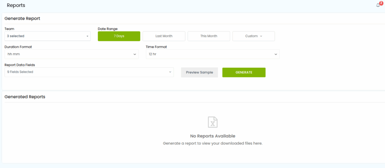
Task: Click the Reports page title
Action: click(x=16, y=5)
